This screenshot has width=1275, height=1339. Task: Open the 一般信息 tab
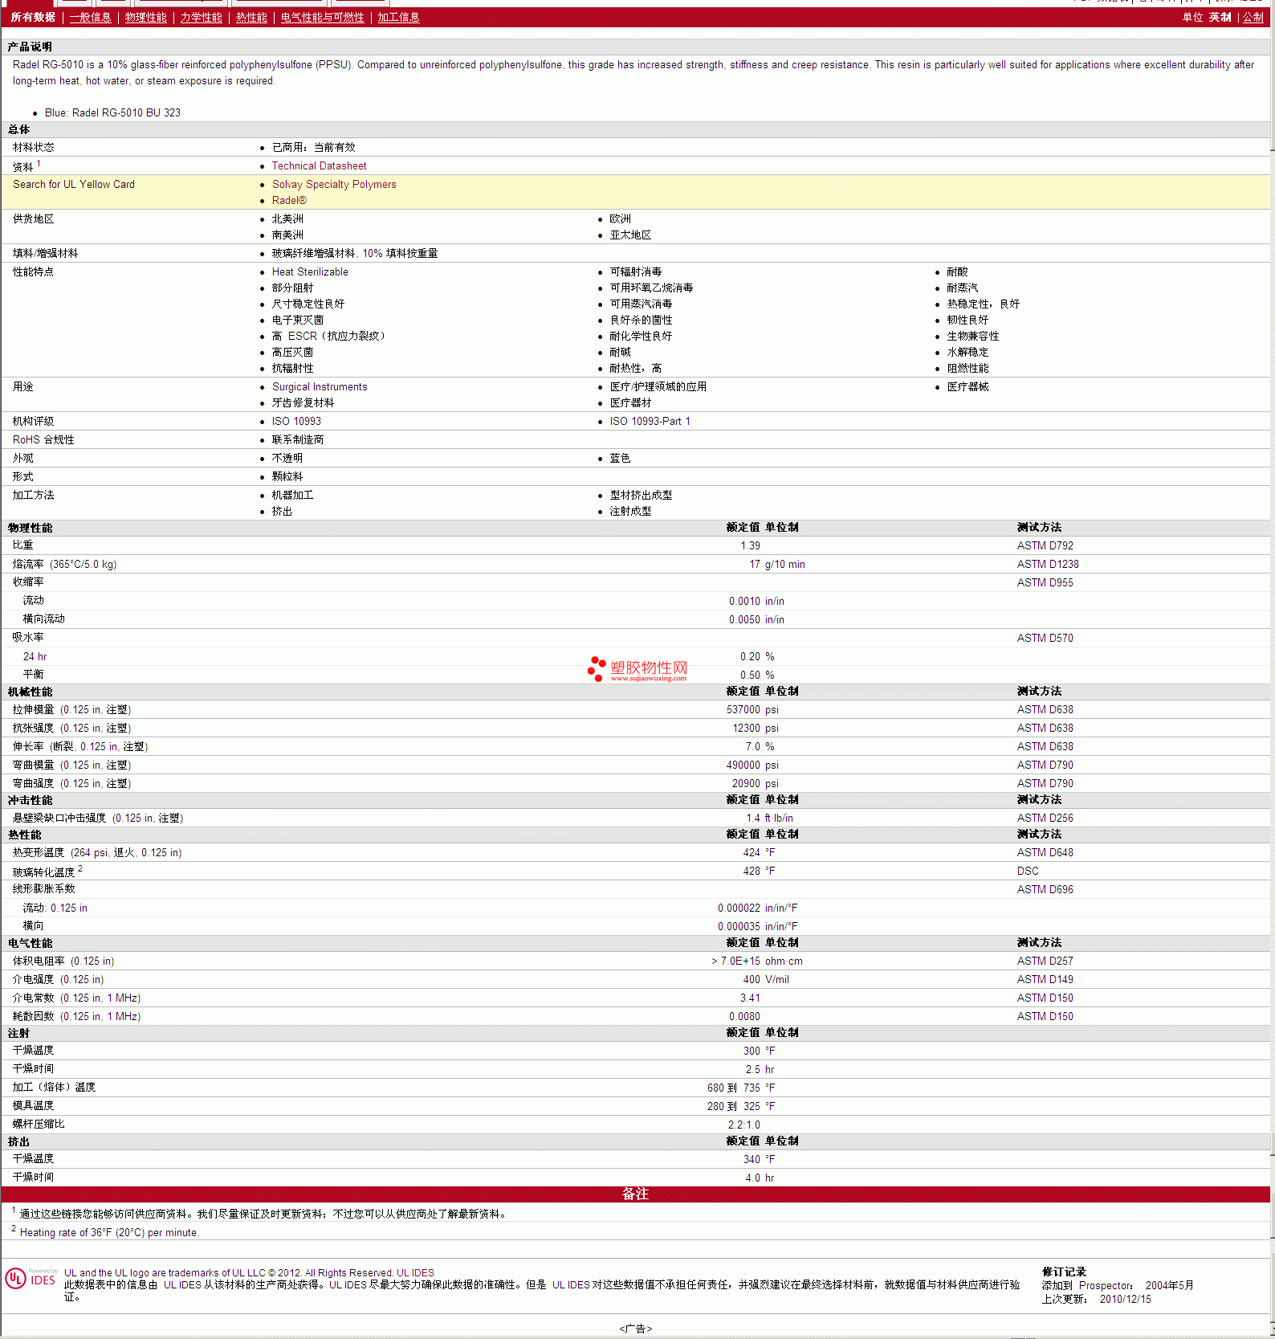pyautogui.click(x=90, y=17)
